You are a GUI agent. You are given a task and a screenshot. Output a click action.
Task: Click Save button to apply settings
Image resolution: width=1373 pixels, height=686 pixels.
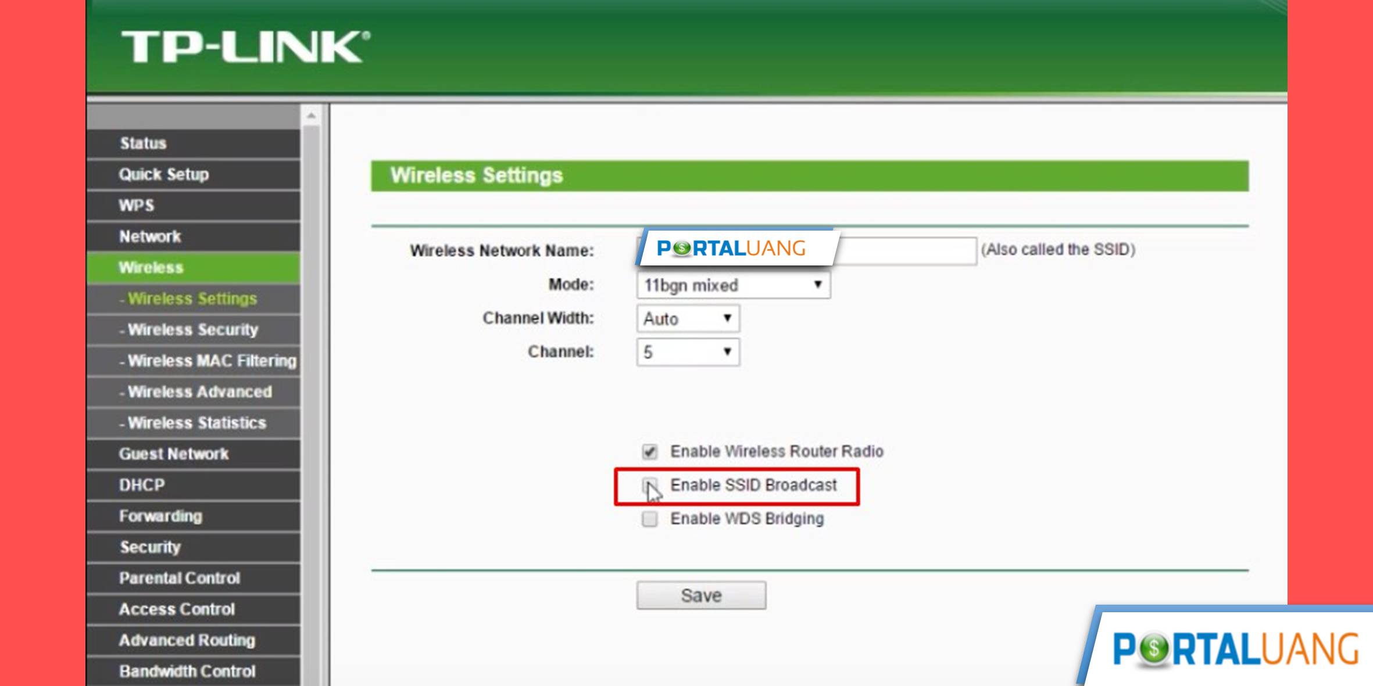[700, 595]
